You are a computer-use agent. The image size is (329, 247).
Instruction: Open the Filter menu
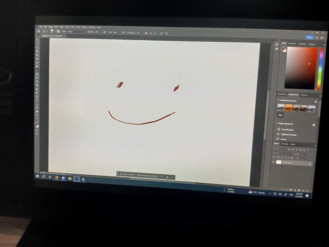coord(73,27)
